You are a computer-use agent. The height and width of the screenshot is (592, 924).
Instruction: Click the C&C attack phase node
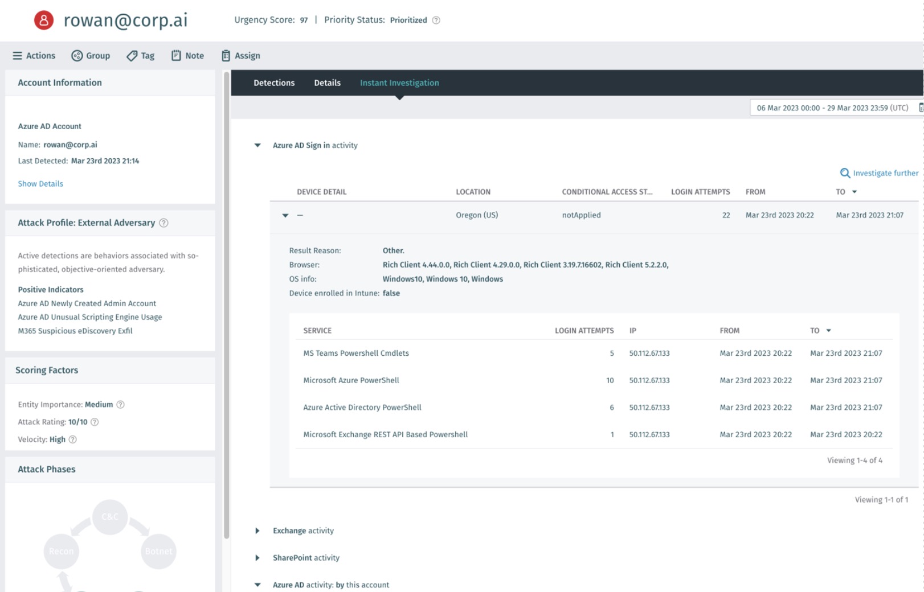(x=110, y=517)
